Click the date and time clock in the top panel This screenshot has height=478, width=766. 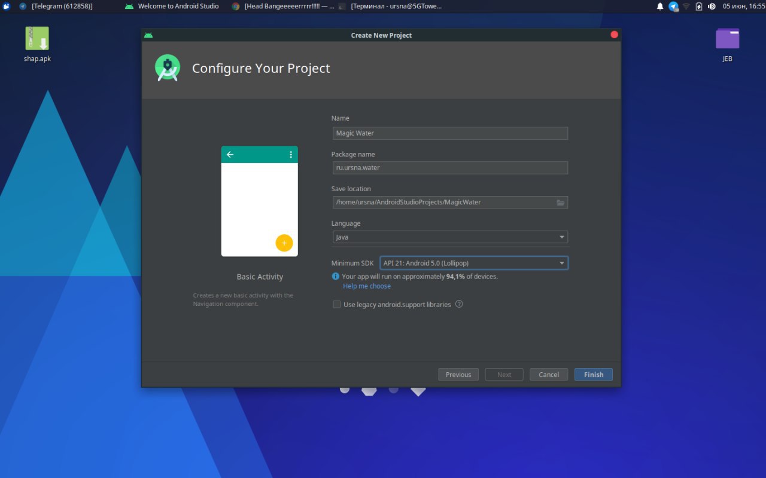coord(744,6)
